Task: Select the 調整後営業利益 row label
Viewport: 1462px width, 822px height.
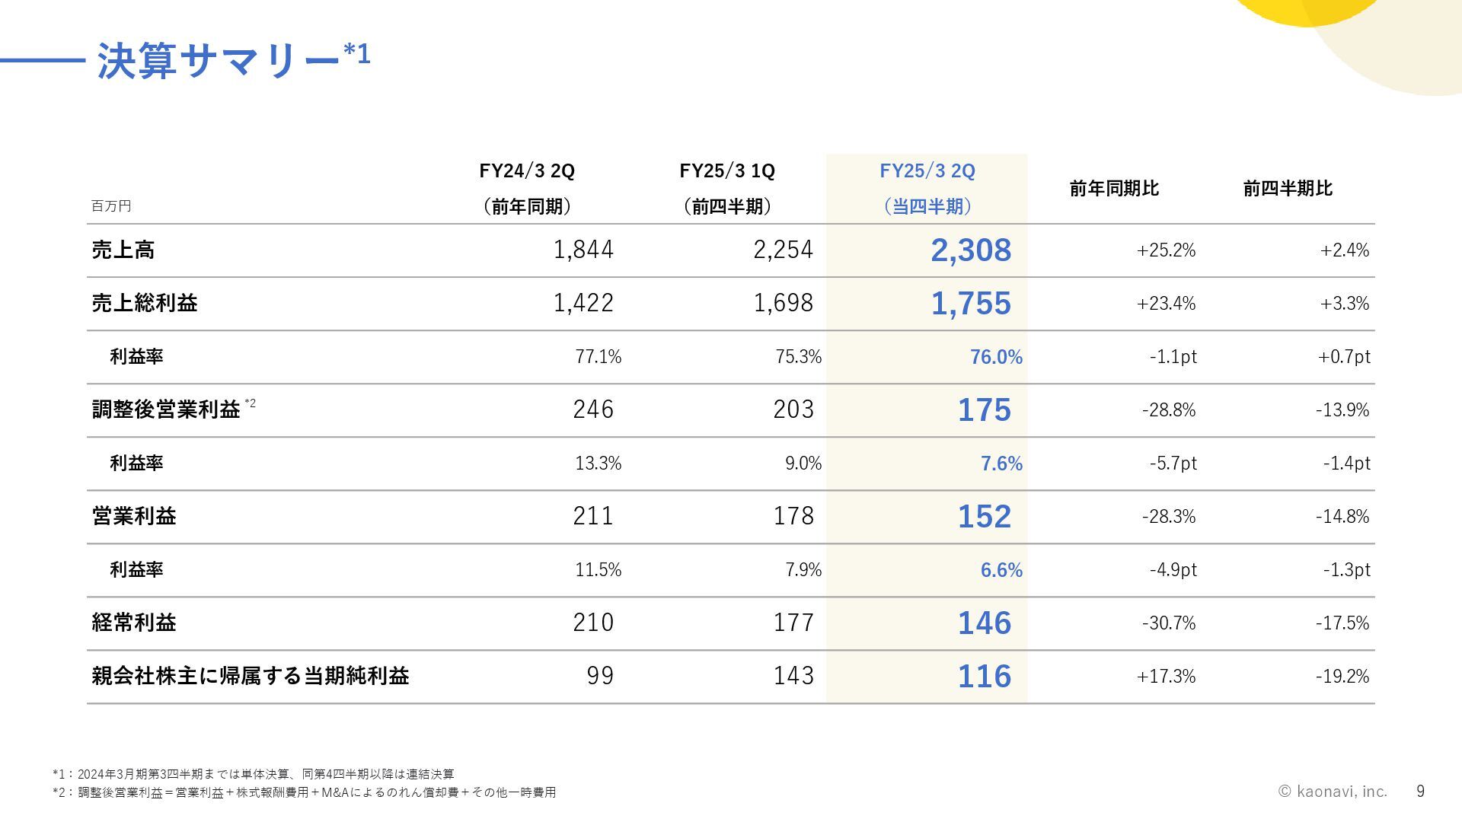Action: click(x=166, y=409)
